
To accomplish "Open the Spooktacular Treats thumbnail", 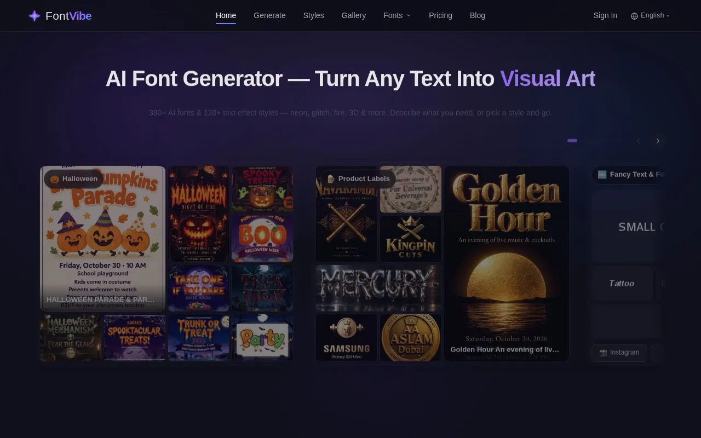I will pyautogui.click(x=134, y=337).
